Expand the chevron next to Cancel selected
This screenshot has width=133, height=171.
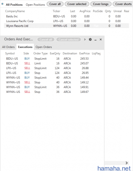click(85, 40)
